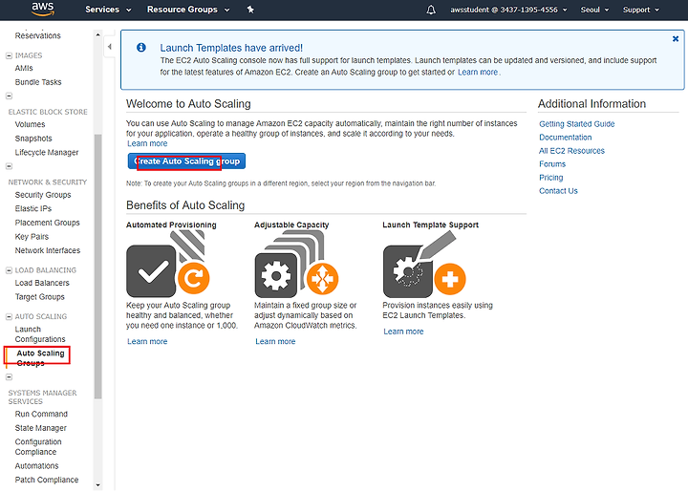Open Learn more under Automated Provisioning
This screenshot has width=688, height=492.
click(147, 342)
